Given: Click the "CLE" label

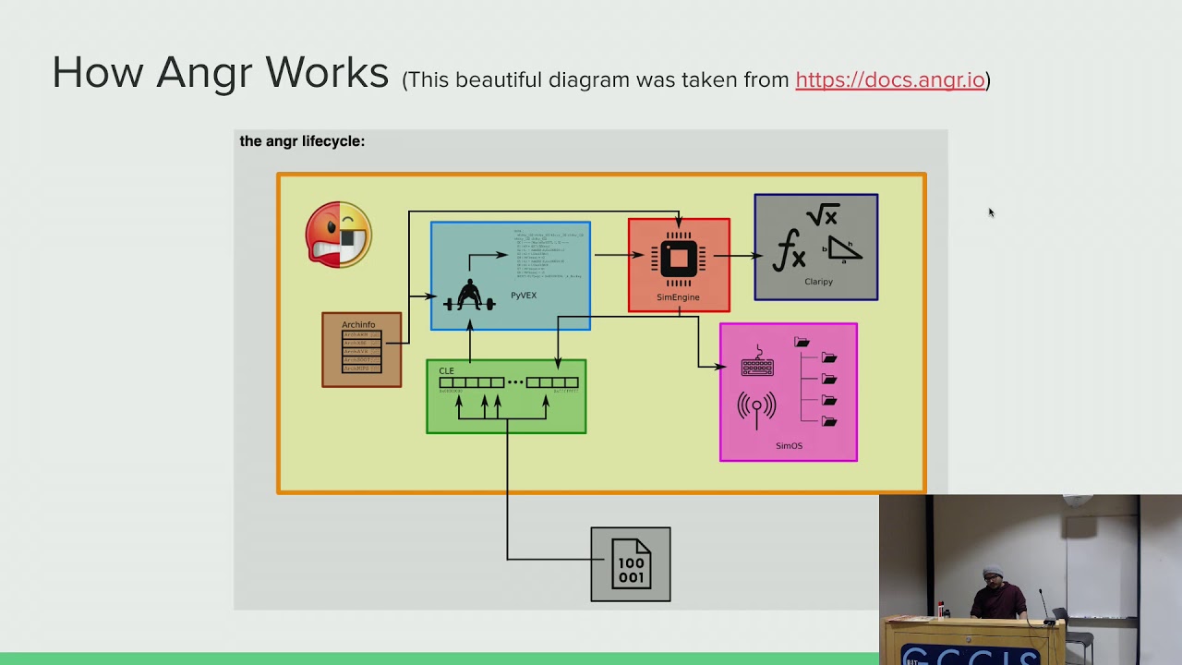Looking at the screenshot, I should pyautogui.click(x=447, y=370).
